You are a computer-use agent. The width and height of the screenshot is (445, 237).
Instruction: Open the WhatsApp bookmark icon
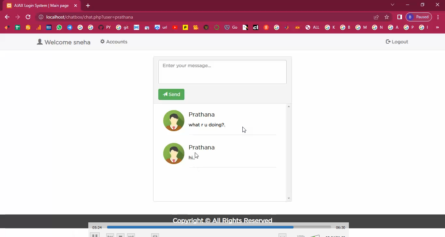(x=59, y=28)
